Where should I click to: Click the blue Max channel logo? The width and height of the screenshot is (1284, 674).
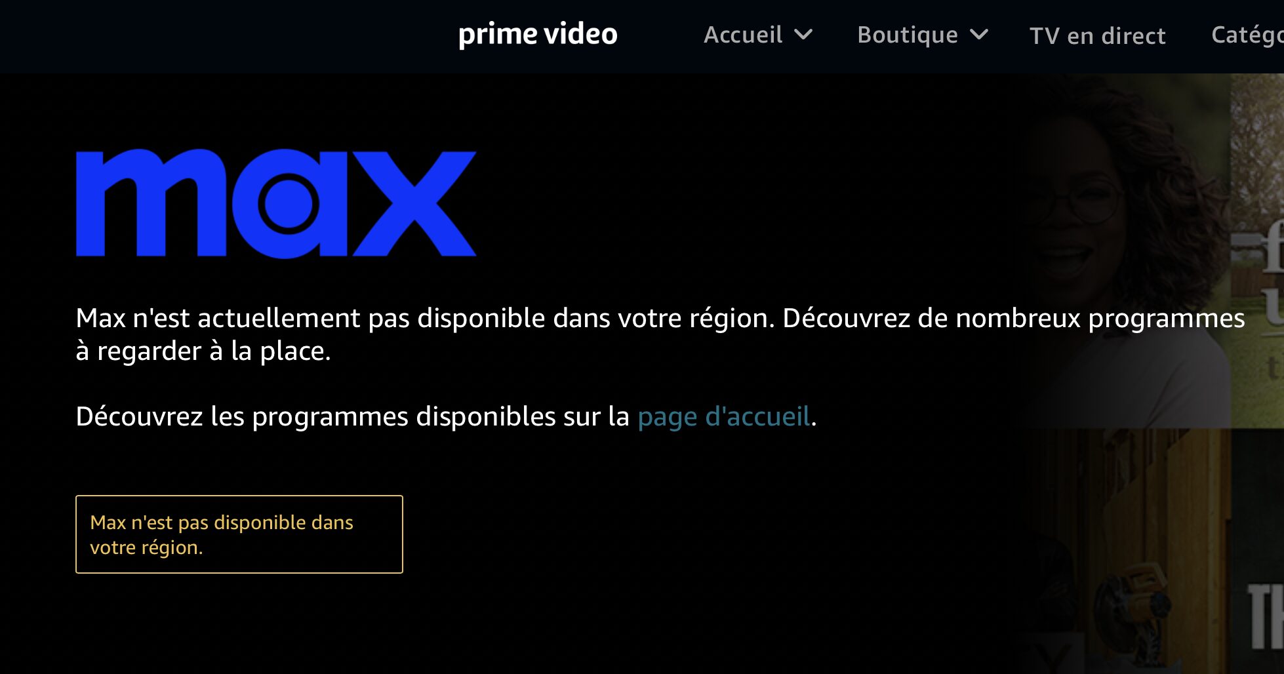point(276,203)
